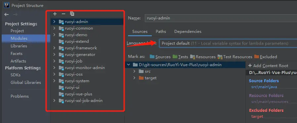Click the remove module minus icon
Viewport: 297px width, 123px height.
pos(64,14)
